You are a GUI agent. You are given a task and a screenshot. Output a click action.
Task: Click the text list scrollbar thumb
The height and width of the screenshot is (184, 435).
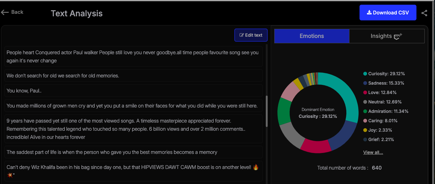point(267,111)
